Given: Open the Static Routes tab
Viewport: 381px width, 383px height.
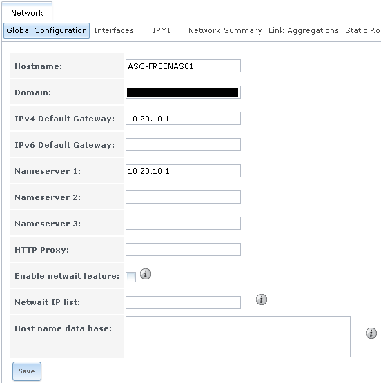Looking at the screenshot, I should pos(362,30).
